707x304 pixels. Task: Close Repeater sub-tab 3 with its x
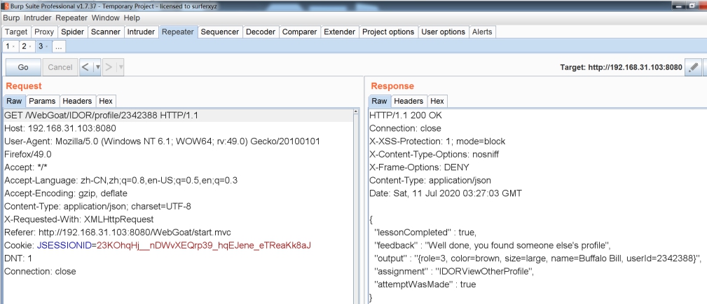[46, 47]
